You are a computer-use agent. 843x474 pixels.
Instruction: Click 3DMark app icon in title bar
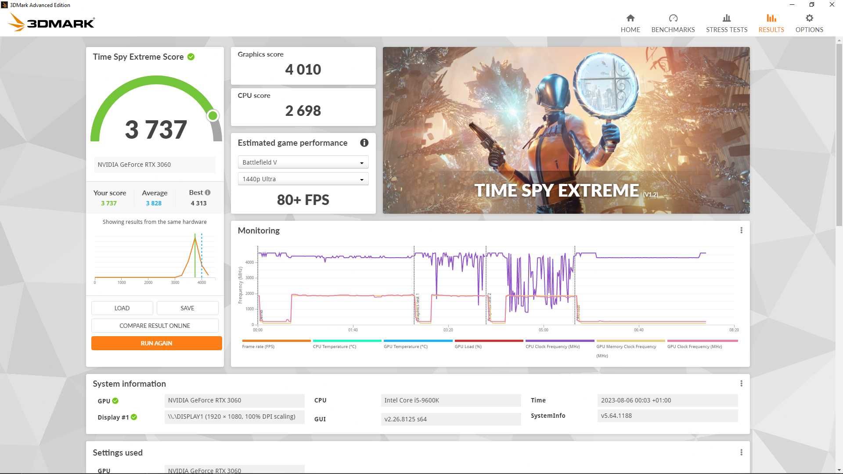click(4, 5)
